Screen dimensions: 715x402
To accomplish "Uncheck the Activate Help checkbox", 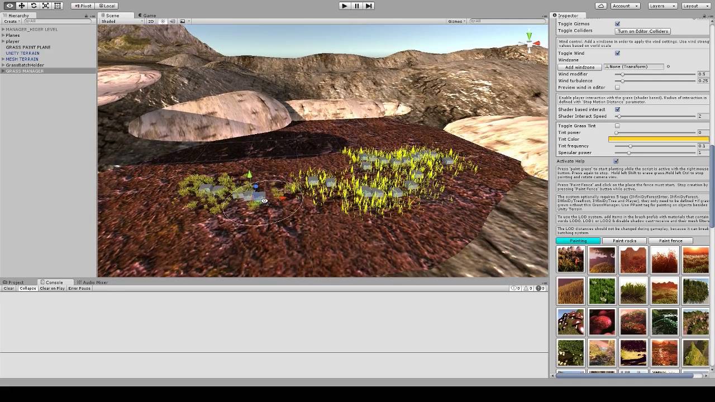I will 616,161.
